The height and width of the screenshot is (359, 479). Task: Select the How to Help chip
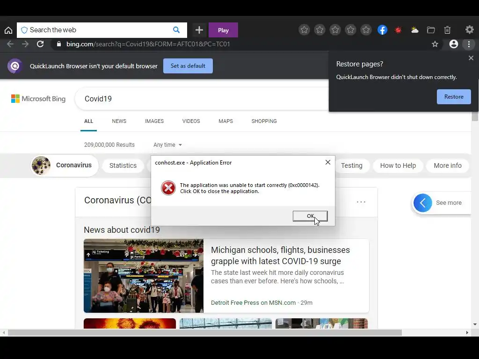click(398, 165)
